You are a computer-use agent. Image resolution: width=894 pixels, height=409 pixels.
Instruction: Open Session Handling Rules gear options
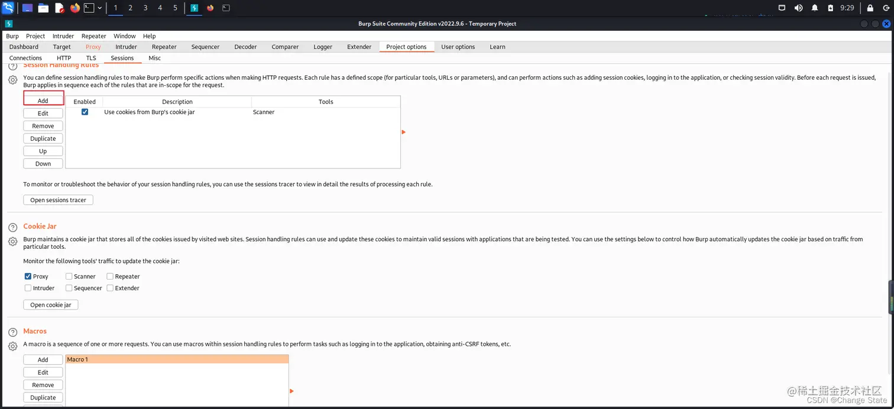12,80
